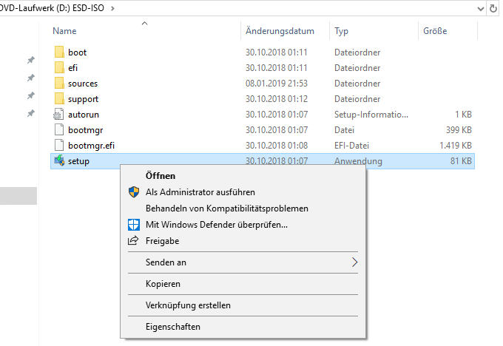Screen dimensions: 503x346
Task: Click the autorun setup-information file icon
Action: point(58,115)
